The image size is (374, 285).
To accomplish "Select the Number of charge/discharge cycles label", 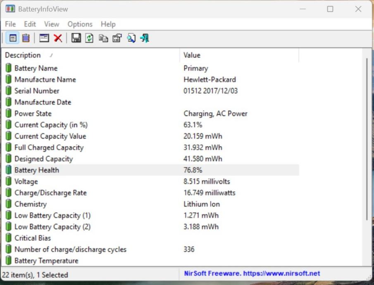I will [70, 249].
